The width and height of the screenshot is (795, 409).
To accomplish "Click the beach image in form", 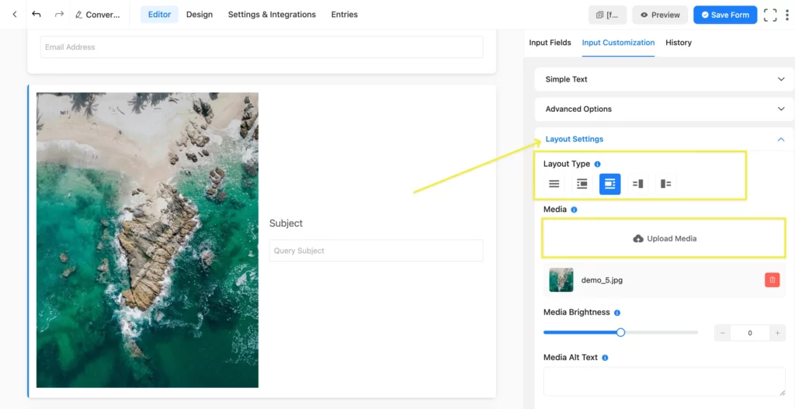I will coord(148,241).
